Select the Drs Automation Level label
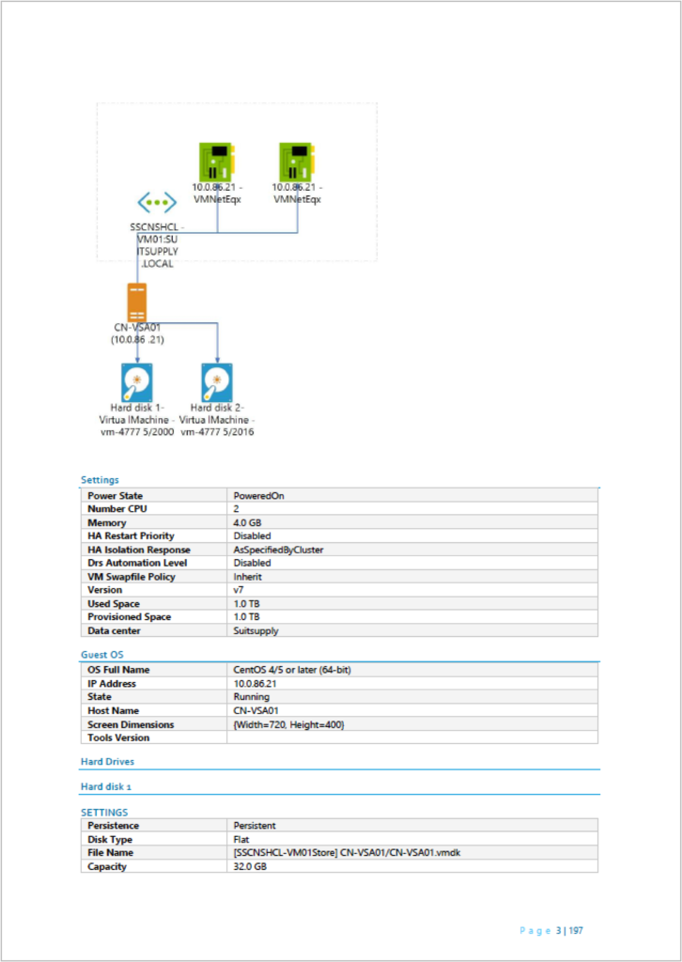Image resolution: width=682 pixels, height=962 pixels. (137, 563)
